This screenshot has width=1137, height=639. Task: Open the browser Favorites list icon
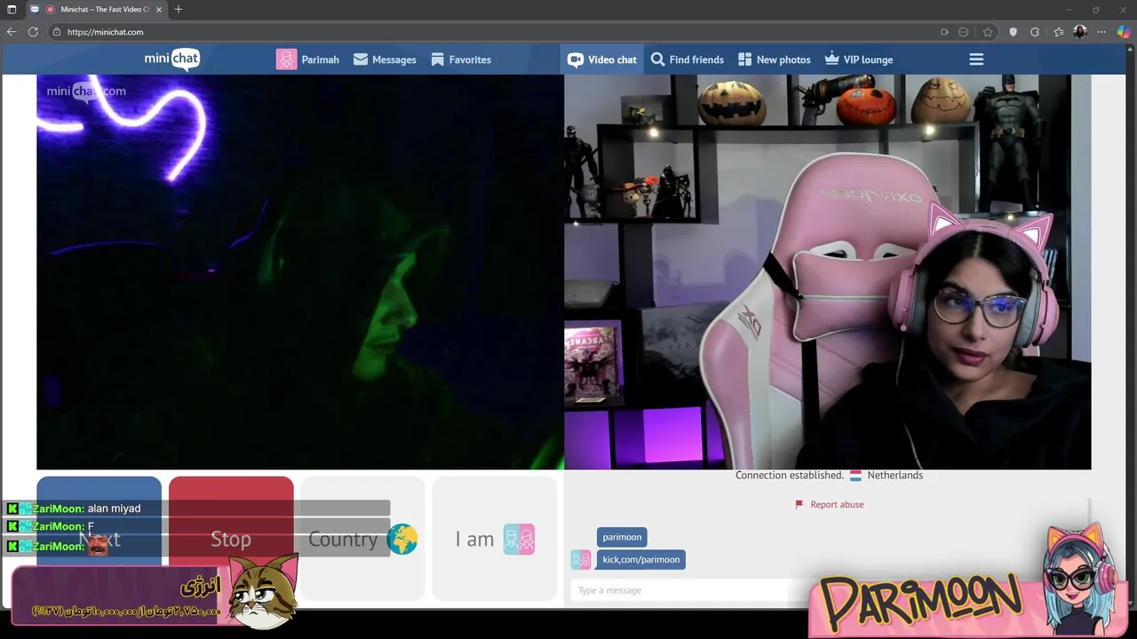point(1058,32)
